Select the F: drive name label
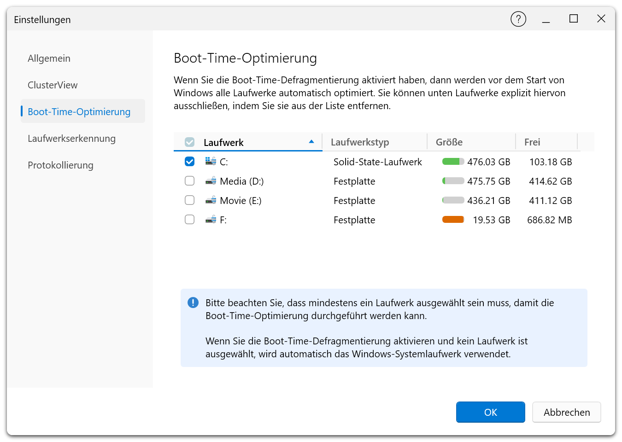Viewport: 622px width, 442px height. click(x=223, y=220)
